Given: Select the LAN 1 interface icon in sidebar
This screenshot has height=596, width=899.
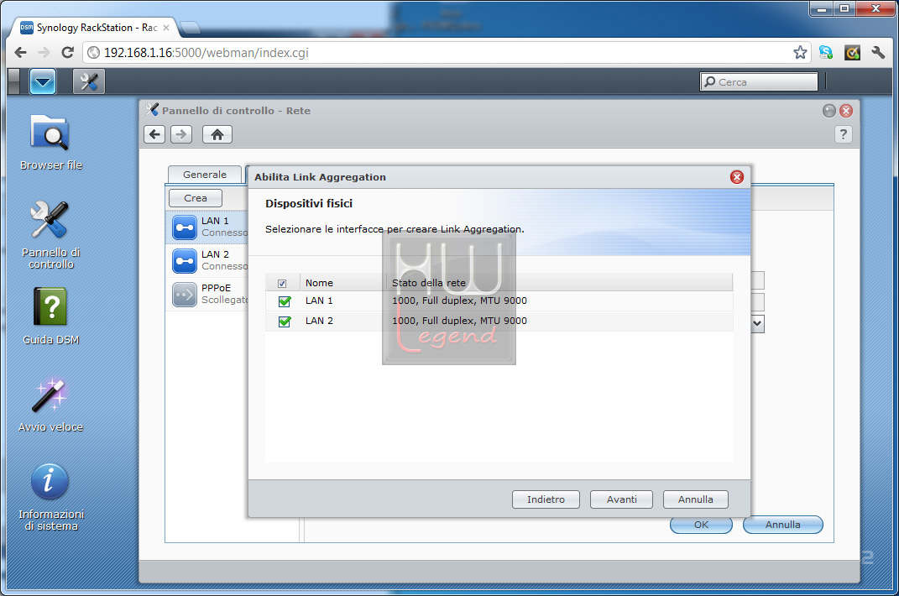Looking at the screenshot, I should point(185,227).
